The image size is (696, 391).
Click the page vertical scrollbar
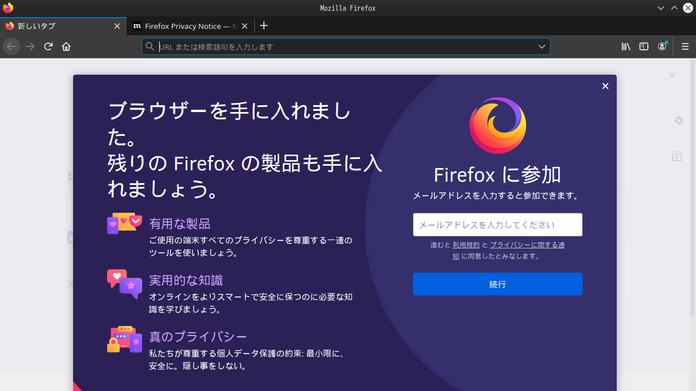(693, 187)
